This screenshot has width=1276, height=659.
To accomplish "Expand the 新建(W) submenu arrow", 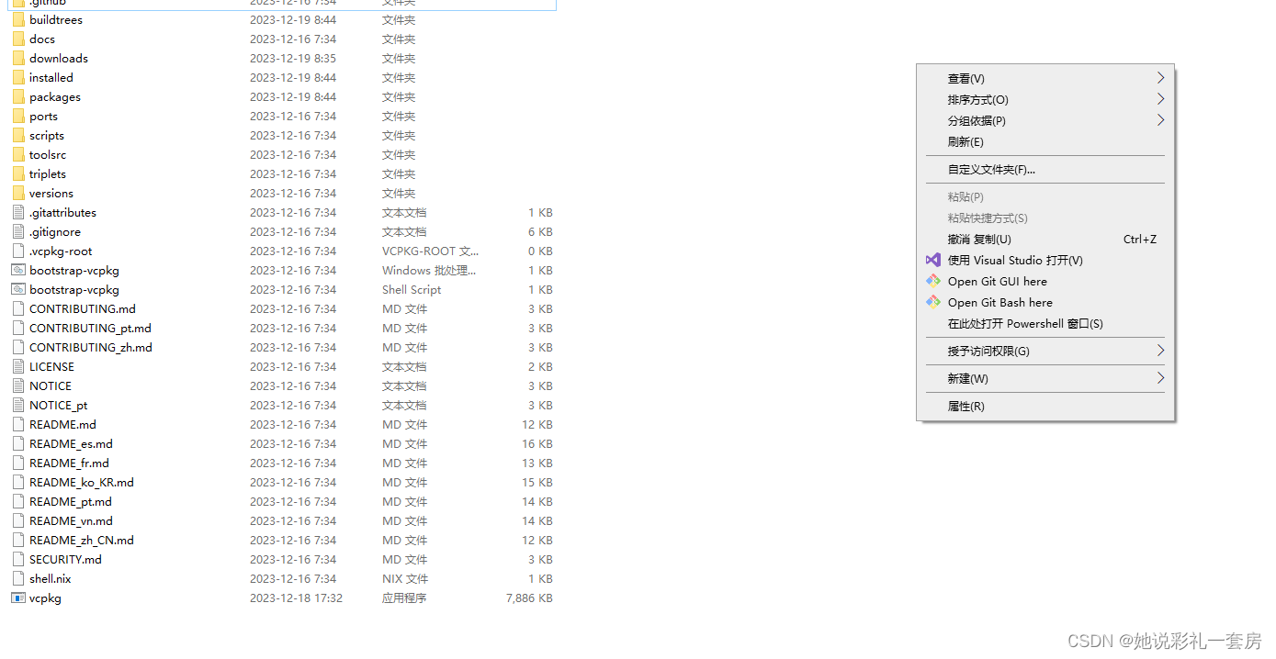I will [x=1159, y=377].
